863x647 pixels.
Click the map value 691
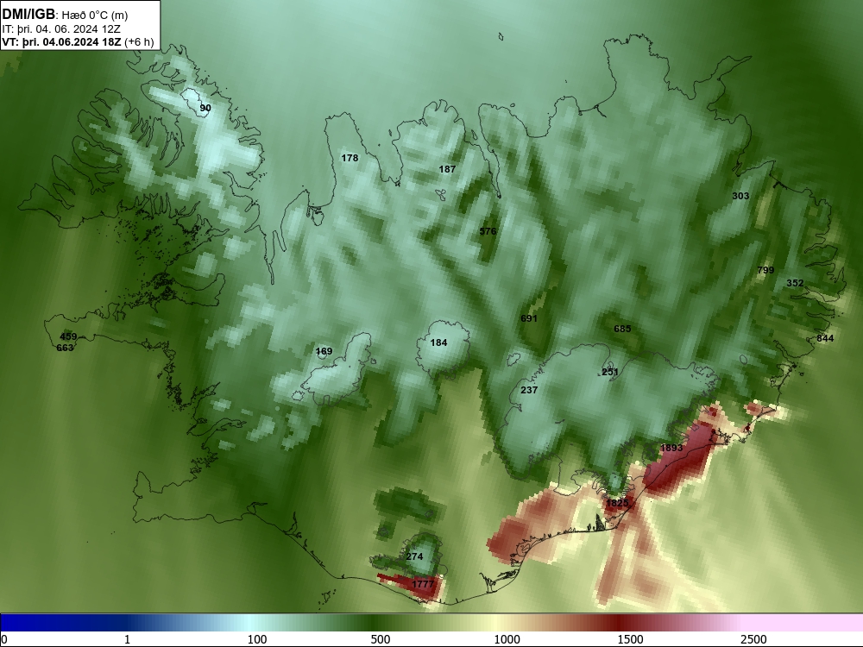tap(528, 318)
